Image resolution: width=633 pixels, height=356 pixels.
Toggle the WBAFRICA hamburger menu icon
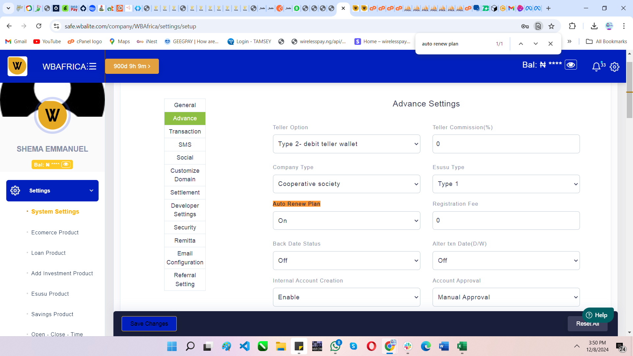tap(93, 66)
